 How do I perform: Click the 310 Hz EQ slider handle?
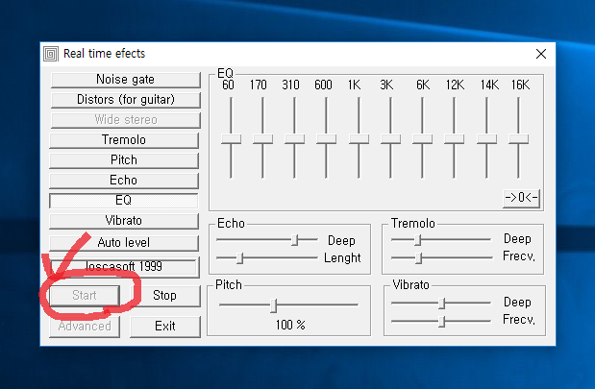294,138
